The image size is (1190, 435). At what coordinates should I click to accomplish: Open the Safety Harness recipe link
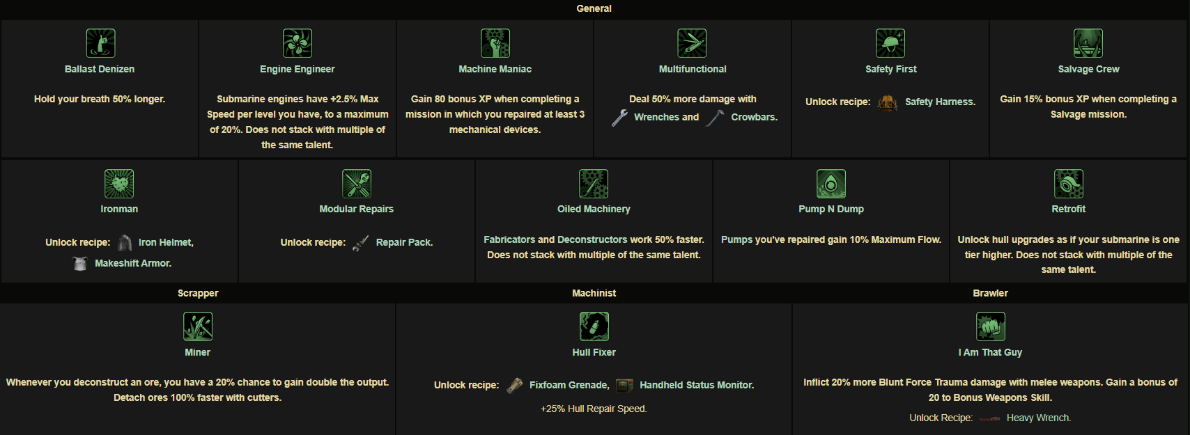[x=940, y=102]
